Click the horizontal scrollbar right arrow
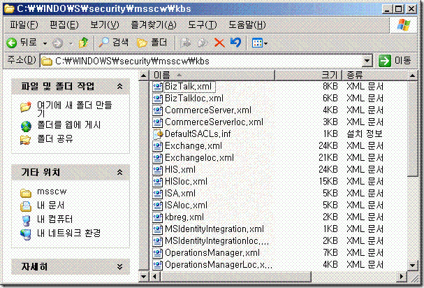Image resolution: width=424 pixels, height=288 pixels. (x=402, y=276)
